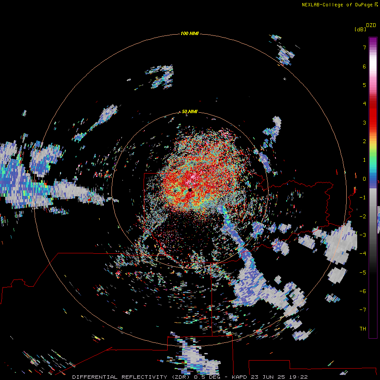Click the 7 tick label on color scale
The height and width of the screenshot is (380, 380).
tap(364, 47)
